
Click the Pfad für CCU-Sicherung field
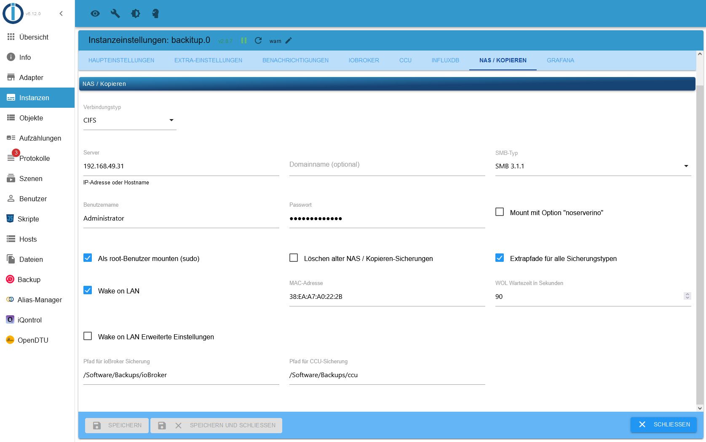387,375
